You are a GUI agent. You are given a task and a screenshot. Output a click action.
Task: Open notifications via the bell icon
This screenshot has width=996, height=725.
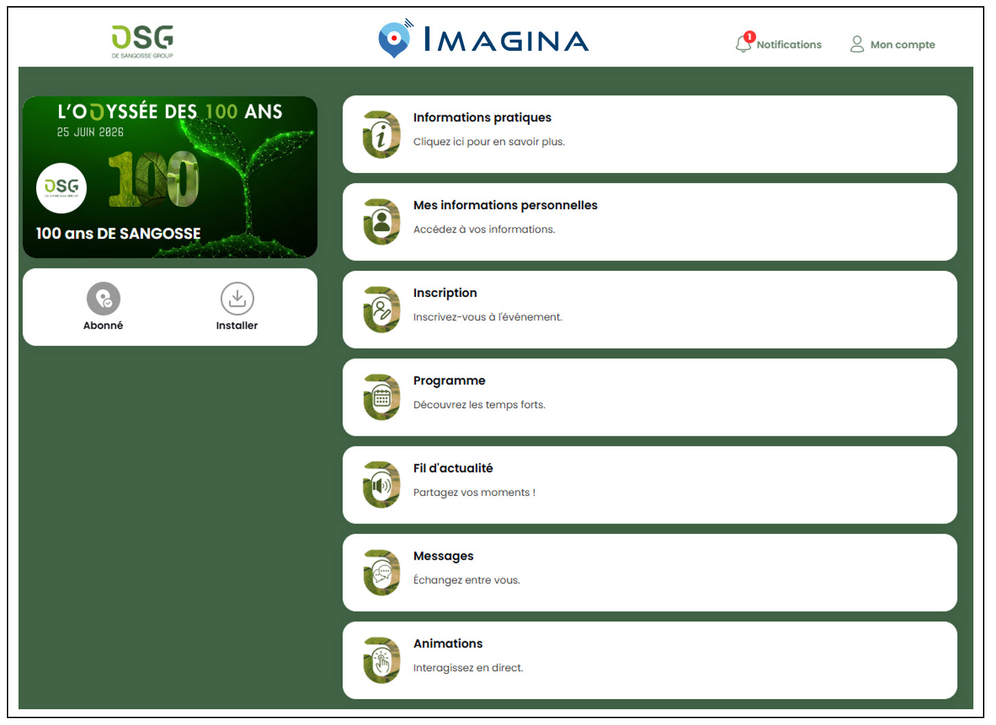[x=743, y=44]
